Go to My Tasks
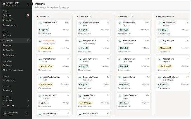The image size is (191, 119). [x=16, y=20]
